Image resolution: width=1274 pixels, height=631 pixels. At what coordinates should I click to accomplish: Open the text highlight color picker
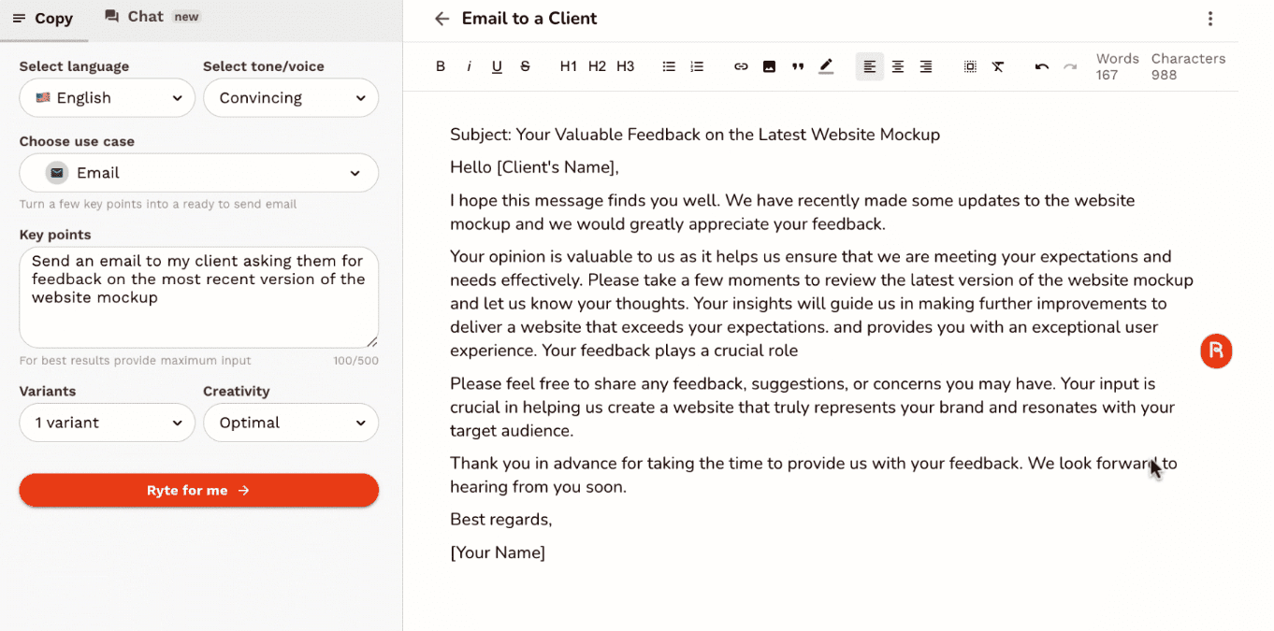(826, 66)
